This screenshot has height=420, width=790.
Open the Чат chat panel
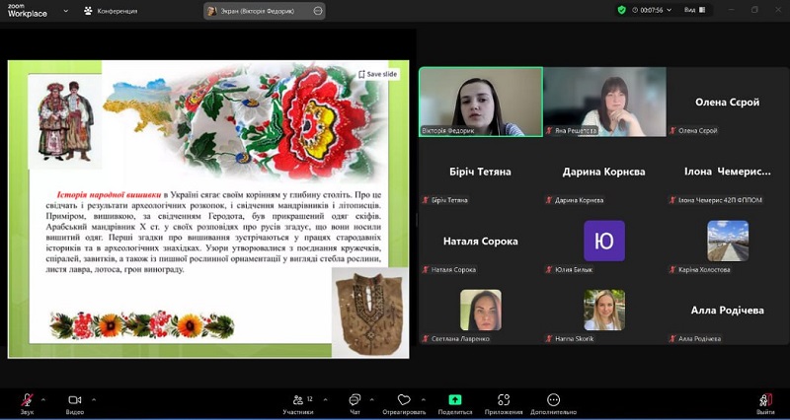click(355, 402)
